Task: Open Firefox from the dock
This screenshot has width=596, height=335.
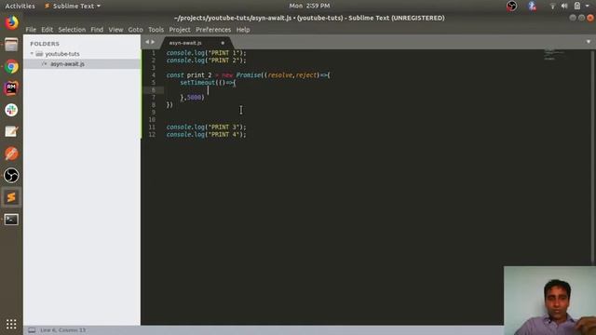Action: [11, 22]
